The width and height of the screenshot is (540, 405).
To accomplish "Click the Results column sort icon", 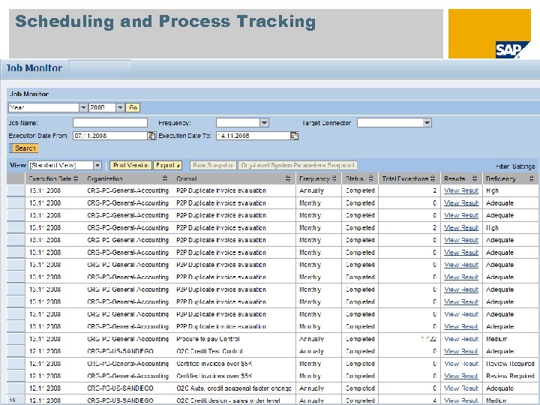I will (x=475, y=178).
